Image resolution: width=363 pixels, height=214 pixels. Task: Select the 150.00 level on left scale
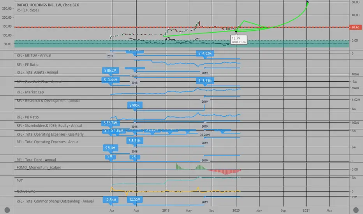point(7,26)
